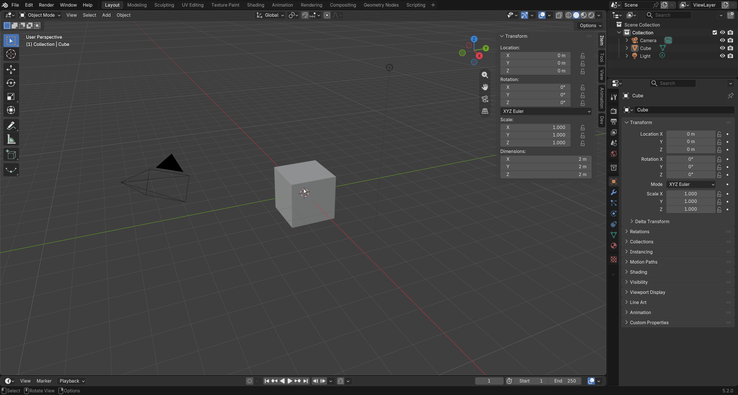Select the Cursor tool in the toolbar

pyautogui.click(x=11, y=54)
